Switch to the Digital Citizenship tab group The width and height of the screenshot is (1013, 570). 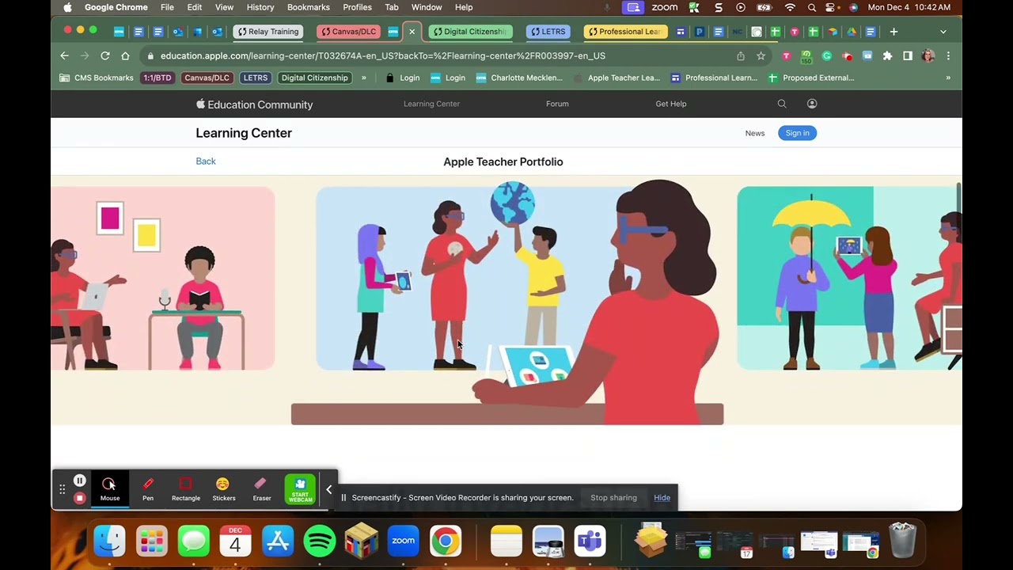coord(470,32)
